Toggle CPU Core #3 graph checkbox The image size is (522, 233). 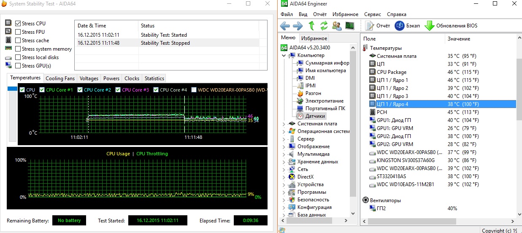click(118, 90)
